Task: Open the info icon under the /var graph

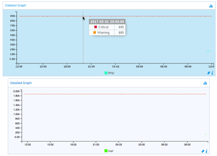Action: [x=206, y=151]
